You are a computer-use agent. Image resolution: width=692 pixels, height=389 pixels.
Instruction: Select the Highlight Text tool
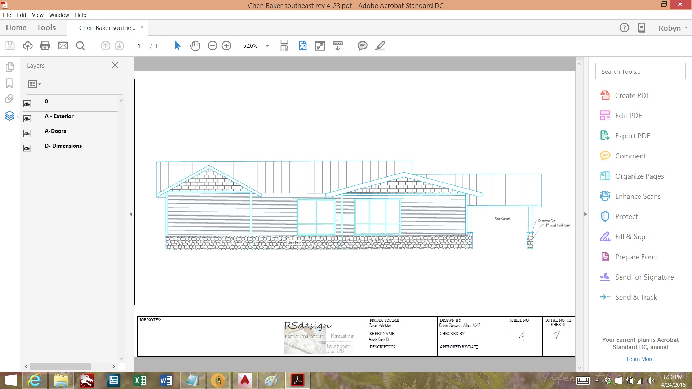click(380, 46)
